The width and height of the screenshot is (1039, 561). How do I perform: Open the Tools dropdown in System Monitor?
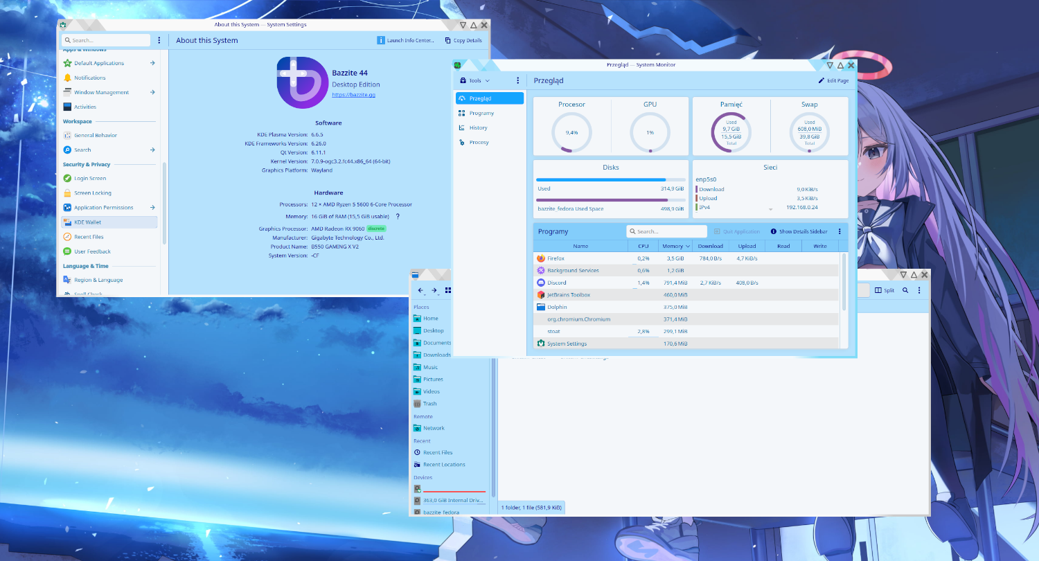(474, 80)
